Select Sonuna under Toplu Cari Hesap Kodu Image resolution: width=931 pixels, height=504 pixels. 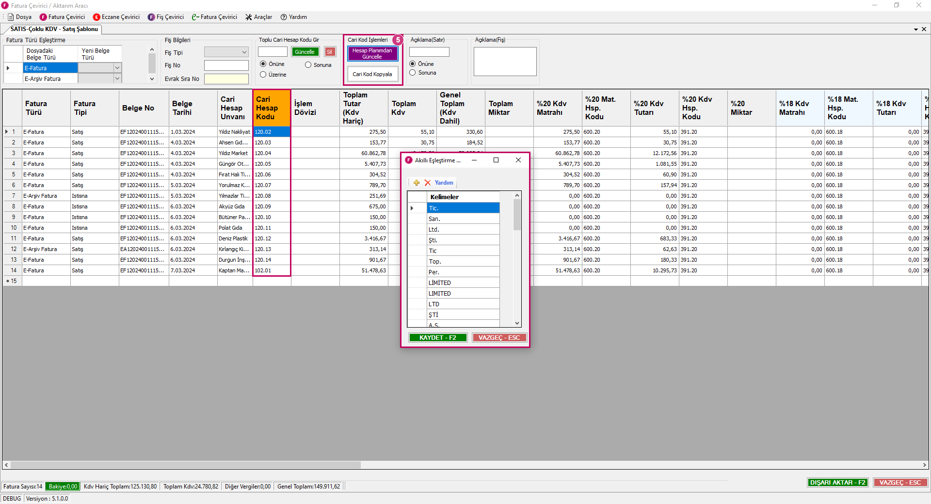[x=308, y=65]
